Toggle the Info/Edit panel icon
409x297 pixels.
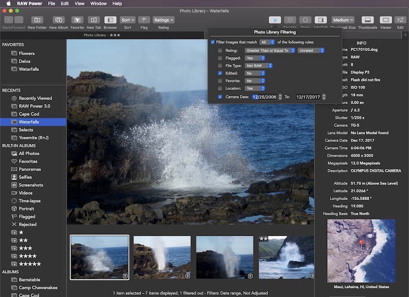click(321, 20)
